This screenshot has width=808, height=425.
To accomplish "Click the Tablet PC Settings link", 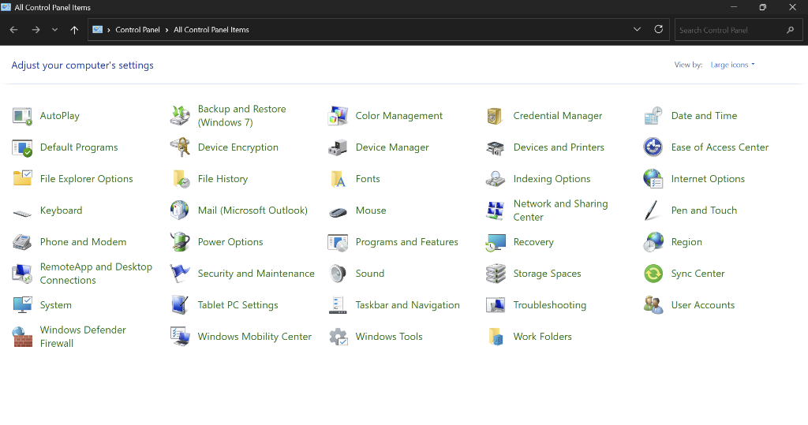I will click(238, 305).
